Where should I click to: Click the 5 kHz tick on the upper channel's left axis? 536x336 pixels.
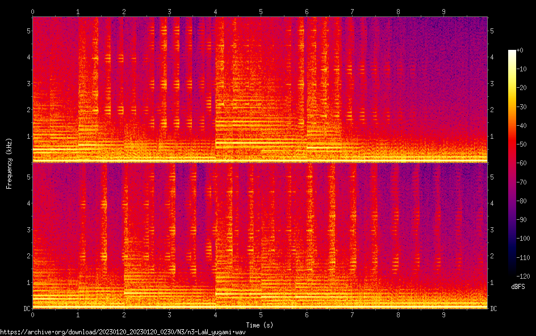(28, 30)
